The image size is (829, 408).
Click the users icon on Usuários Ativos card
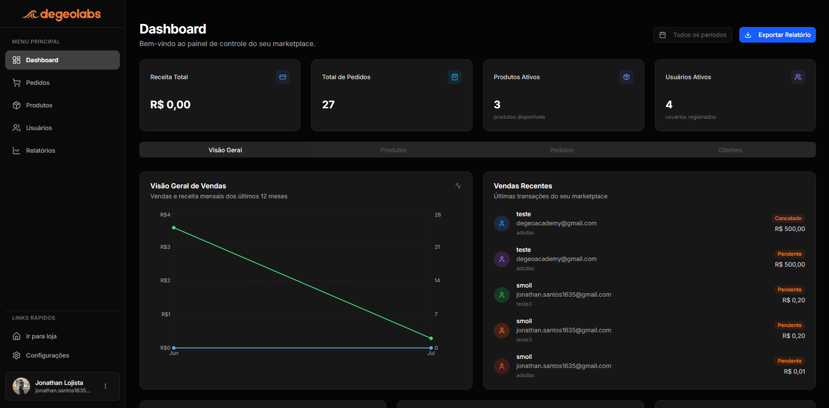coord(799,77)
